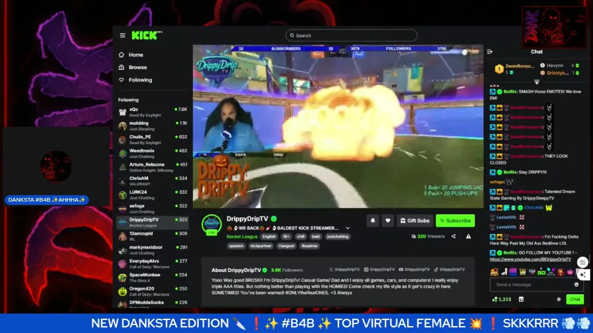Screen dimensions: 593x333
Task: Select the chill tag
Action: (x=301, y=236)
